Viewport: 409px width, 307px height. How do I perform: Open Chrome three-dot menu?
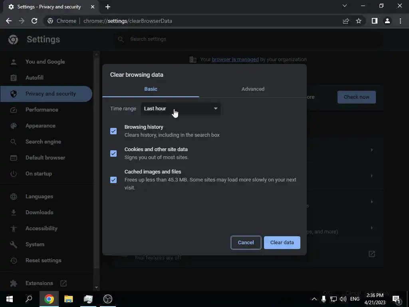point(400,21)
